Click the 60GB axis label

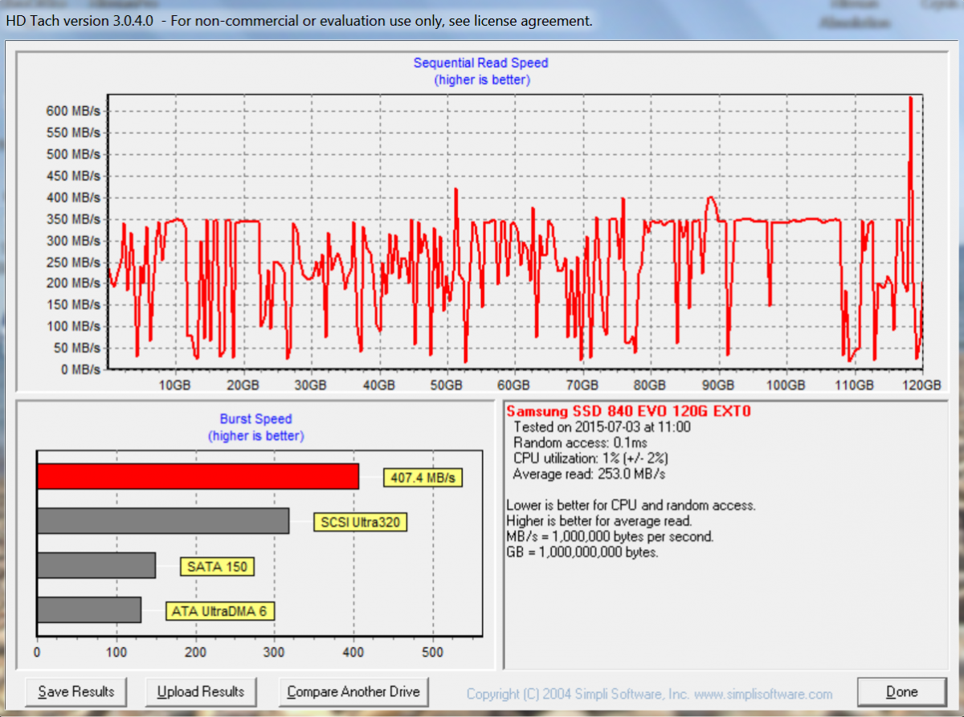(x=513, y=386)
